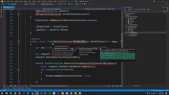
Task: Open the Any CPU platform dropdown
Action: [x=35, y=4]
